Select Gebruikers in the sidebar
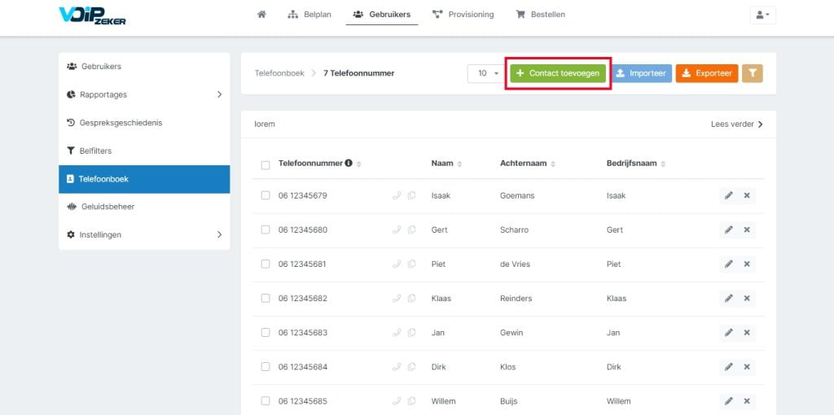 pos(144,67)
